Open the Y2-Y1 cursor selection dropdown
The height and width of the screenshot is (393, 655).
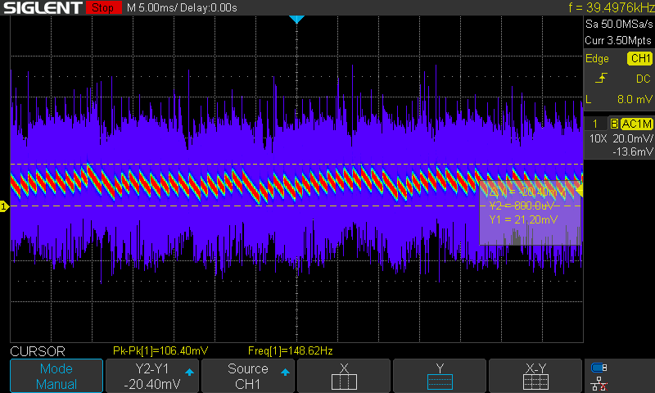click(152, 376)
